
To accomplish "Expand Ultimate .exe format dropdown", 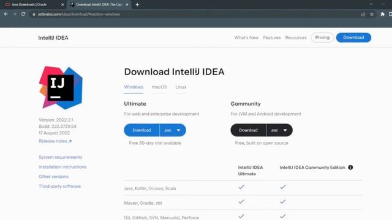I will tap(173, 130).
